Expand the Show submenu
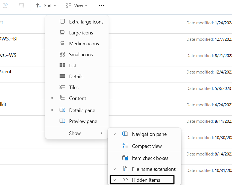Screen dimensions: 232x185 click(x=75, y=133)
